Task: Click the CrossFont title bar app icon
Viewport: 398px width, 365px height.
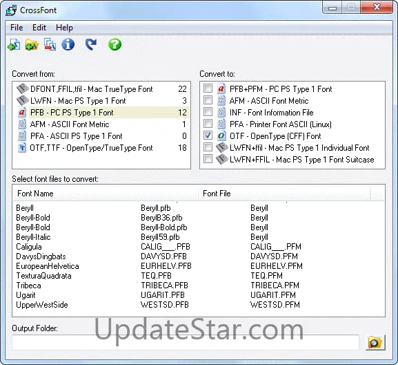Action: click(x=12, y=10)
